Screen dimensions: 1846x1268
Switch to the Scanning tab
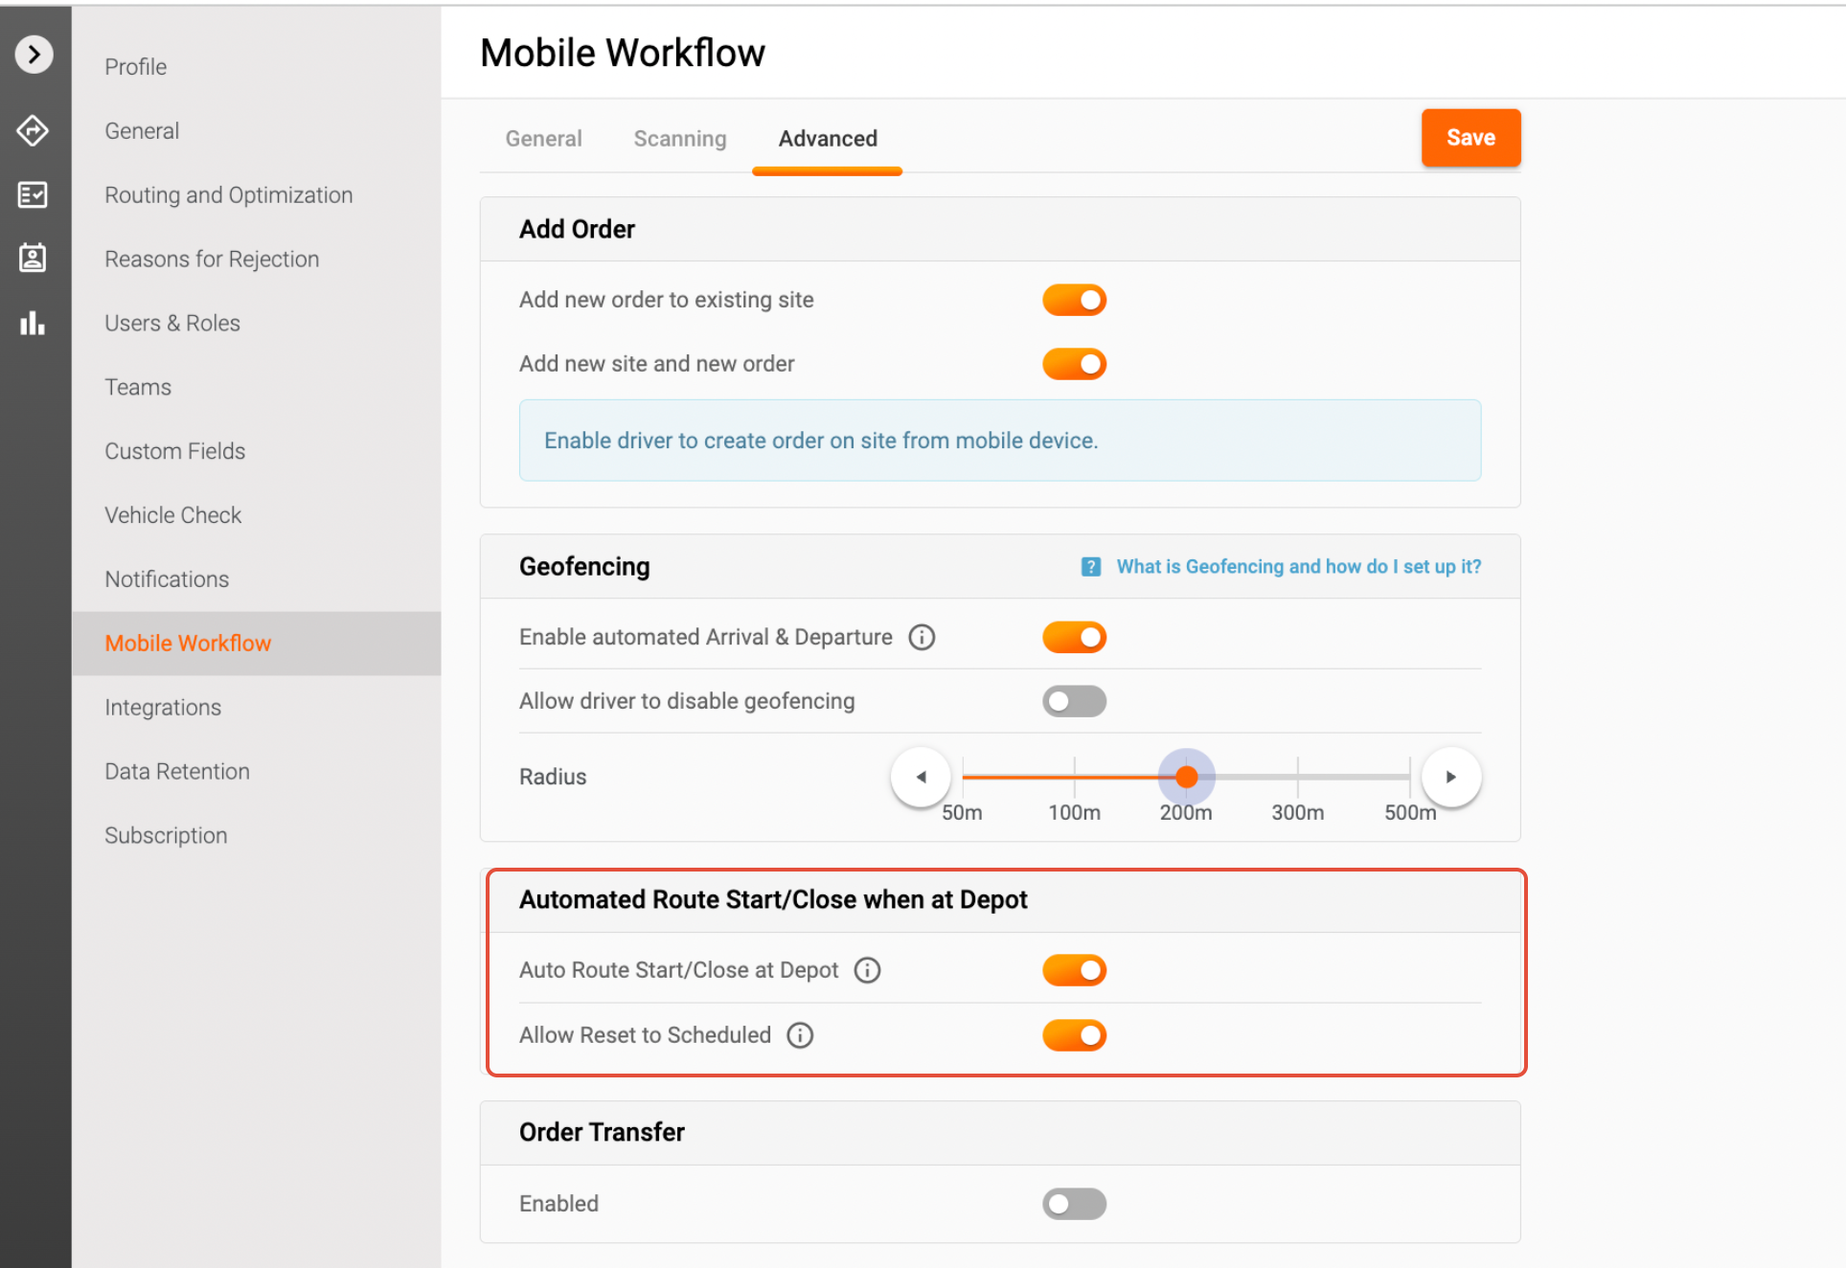click(679, 139)
